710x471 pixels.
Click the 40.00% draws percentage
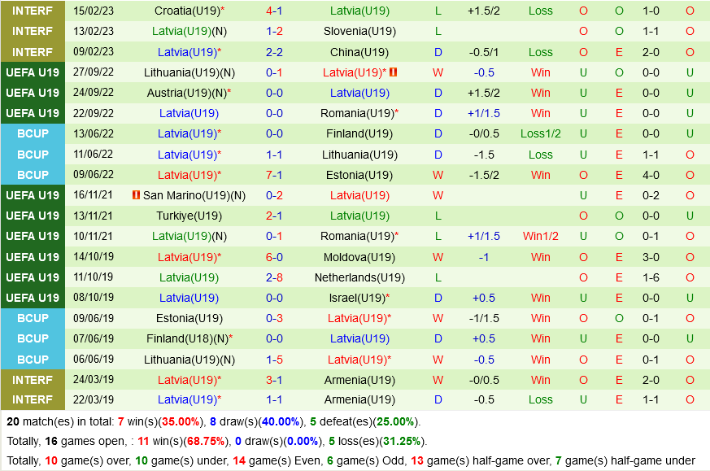pos(281,421)
